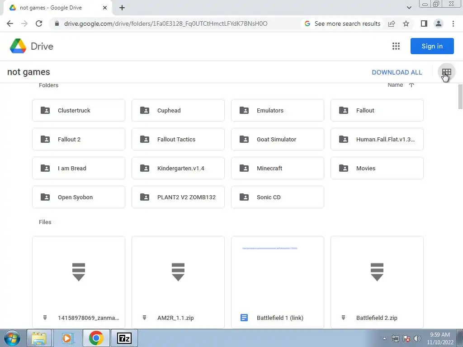Click DOWNLOAD ALL

397,72
